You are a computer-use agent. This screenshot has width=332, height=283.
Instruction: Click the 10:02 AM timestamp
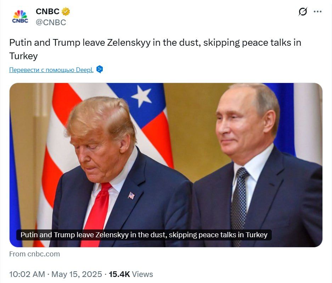(x=27, y=274)
